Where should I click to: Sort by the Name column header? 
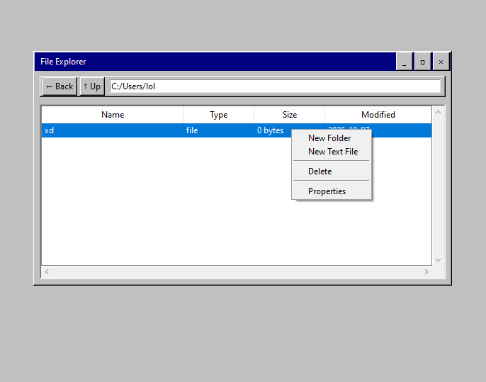point(113,115)
